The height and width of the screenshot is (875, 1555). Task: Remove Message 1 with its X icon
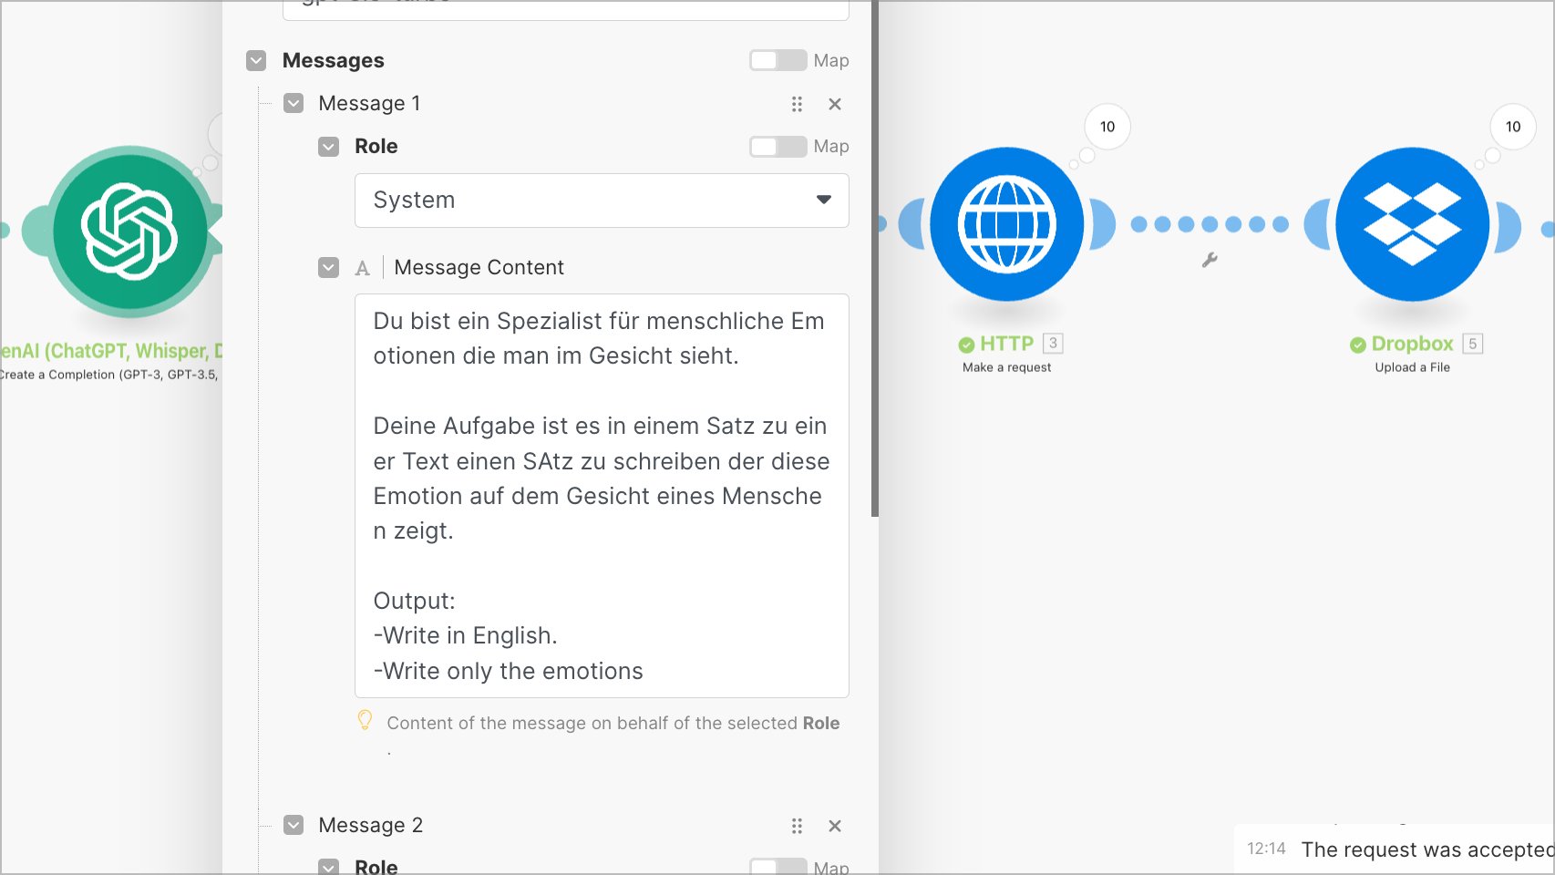click(835, 104)
